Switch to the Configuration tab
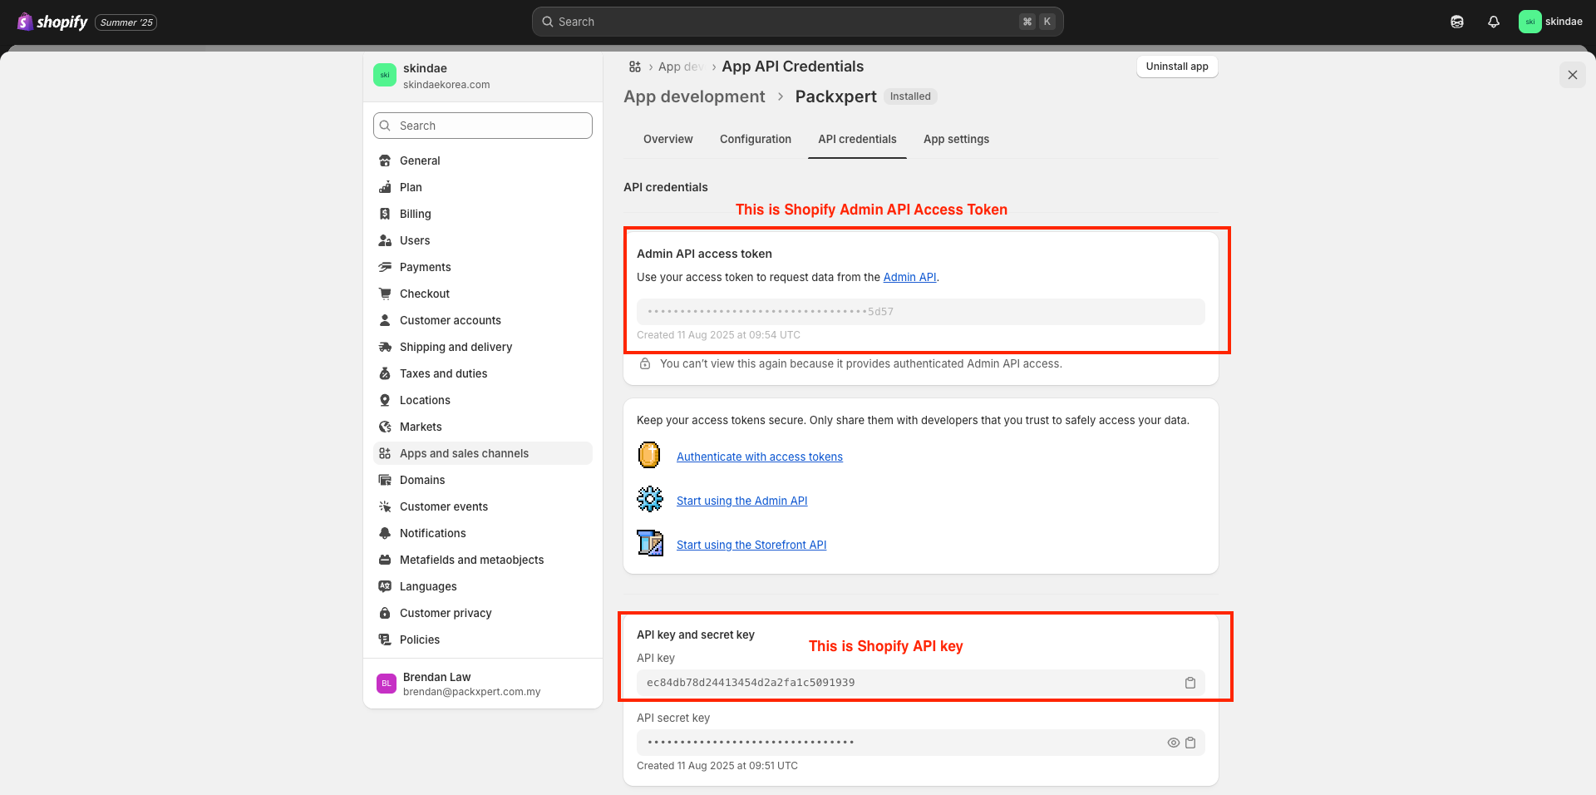Viewport: 1596px width, 795px height. 756,139
